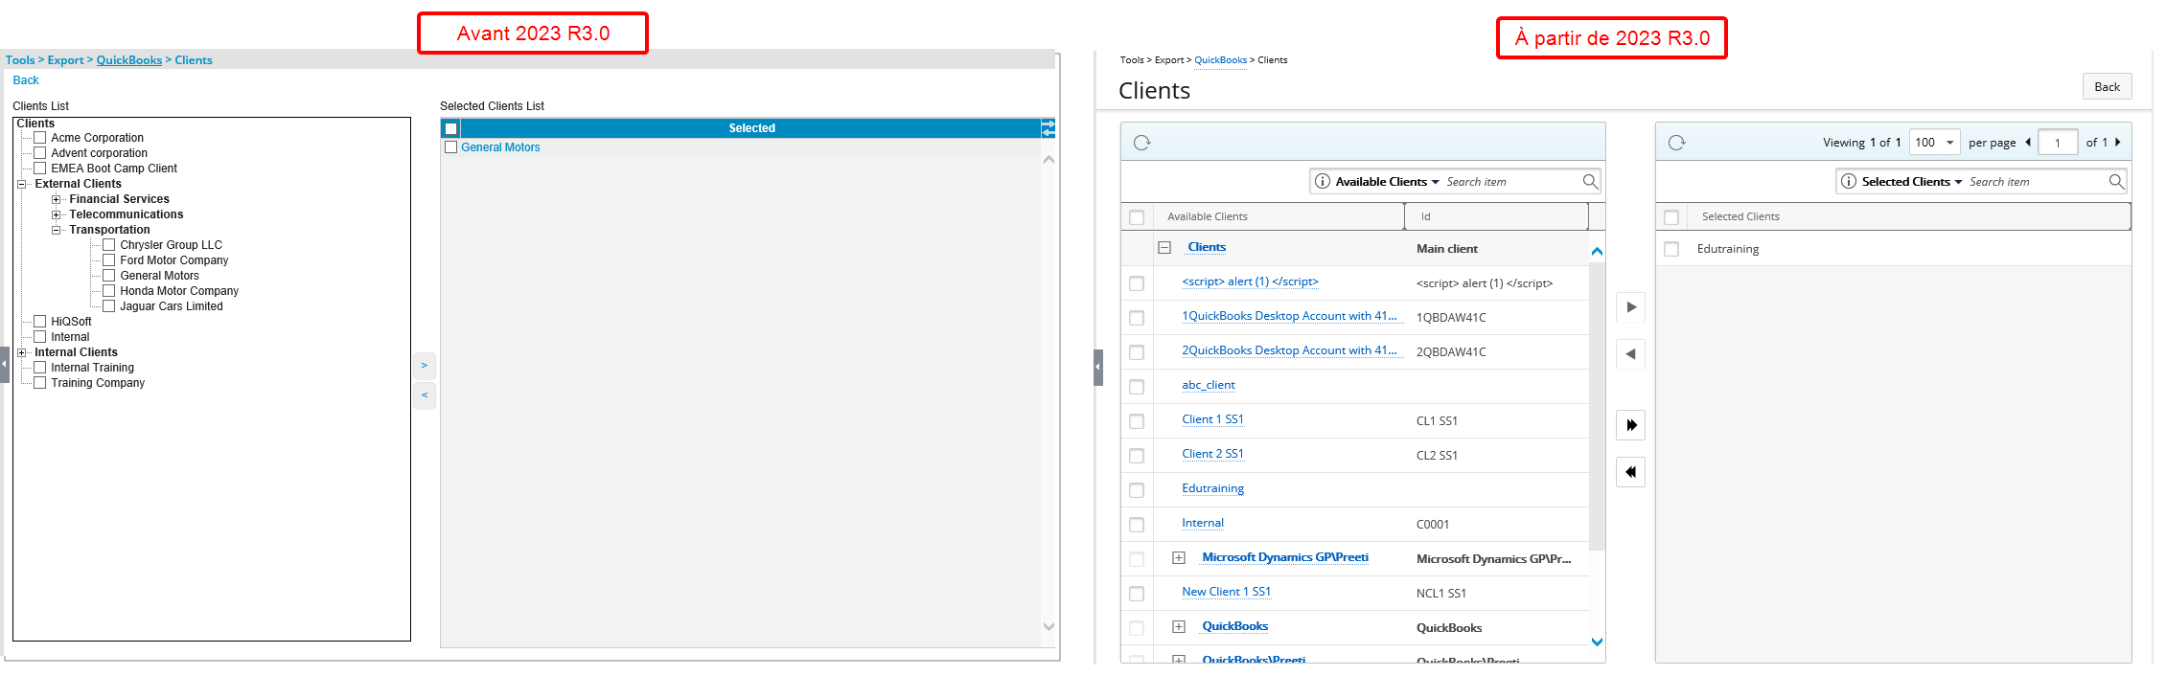The height and width of the screenshot is (676, 2166).
Task: Check the Chrysler Group LLC checkbox
Action: pos(109,245)
